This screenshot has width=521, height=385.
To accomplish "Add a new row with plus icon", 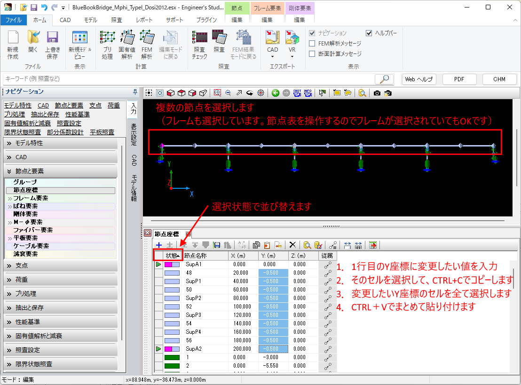I will (x=159, y=245).
